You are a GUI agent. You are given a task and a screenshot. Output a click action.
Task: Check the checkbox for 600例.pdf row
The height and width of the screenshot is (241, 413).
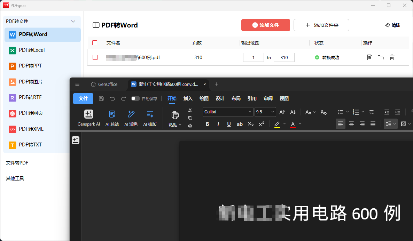point(95,57)
